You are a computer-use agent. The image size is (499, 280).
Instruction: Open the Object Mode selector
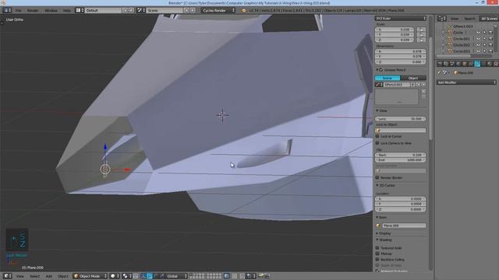click(90, 276)
